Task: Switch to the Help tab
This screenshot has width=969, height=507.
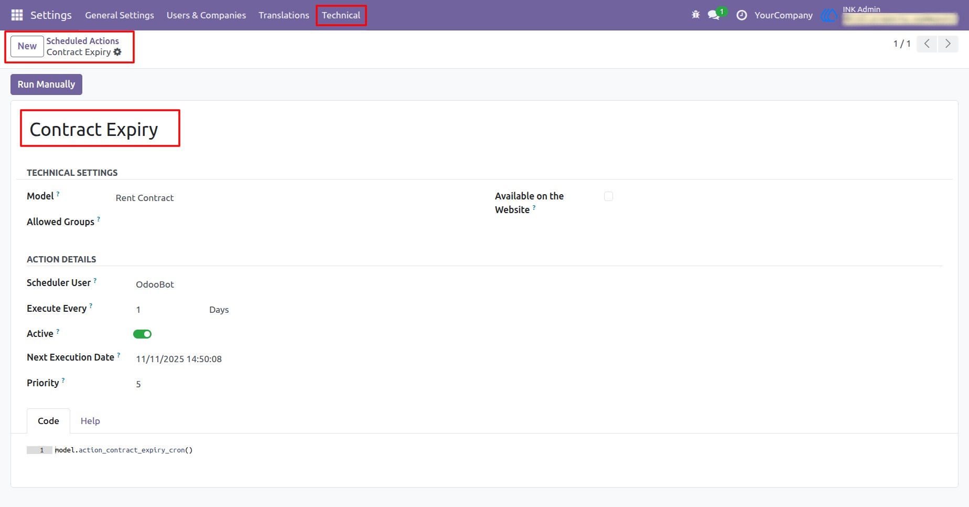Action: pyautogui.click(x=90, y=421)
